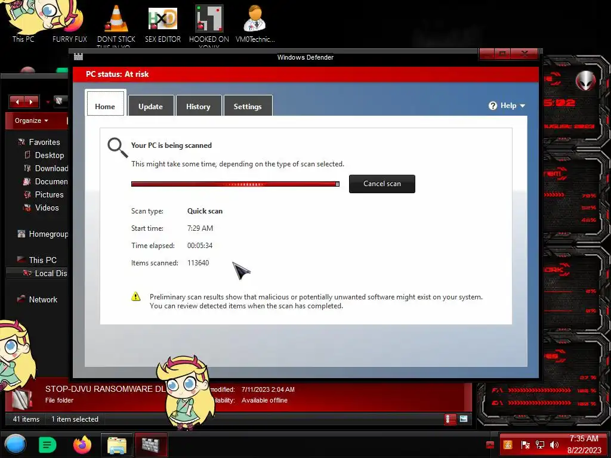Open Firefox from the taskbar
The image size is (611, 458).
click(x=82, y=445)
